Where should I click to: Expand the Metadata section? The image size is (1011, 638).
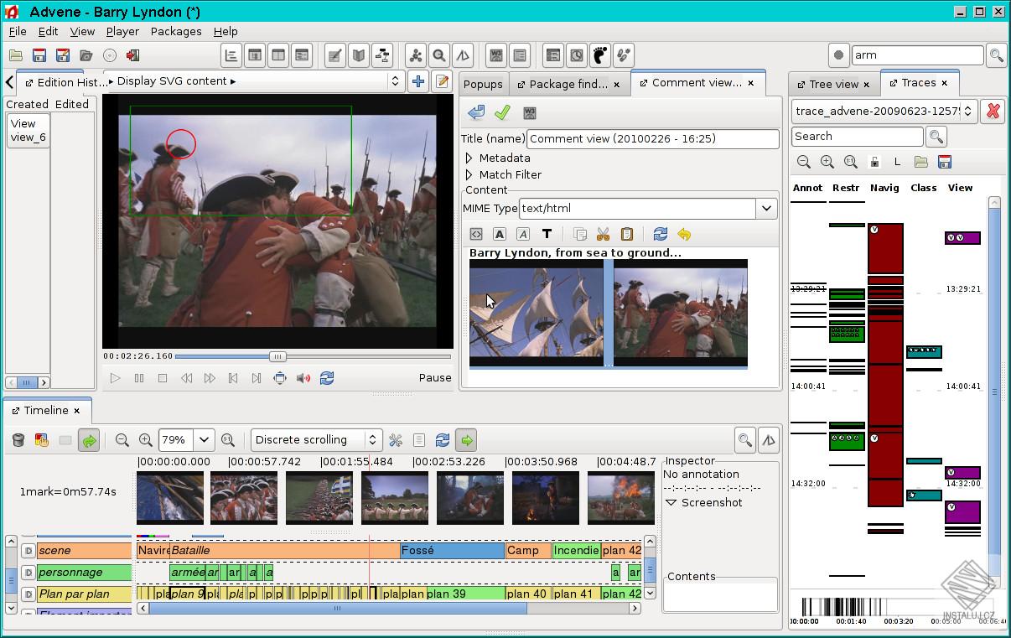coord(469,158)
